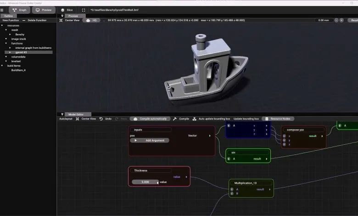The width and height of the screenshot is (358, 216).
Task: Toggle Compile automatically
Action: (150, 119)
